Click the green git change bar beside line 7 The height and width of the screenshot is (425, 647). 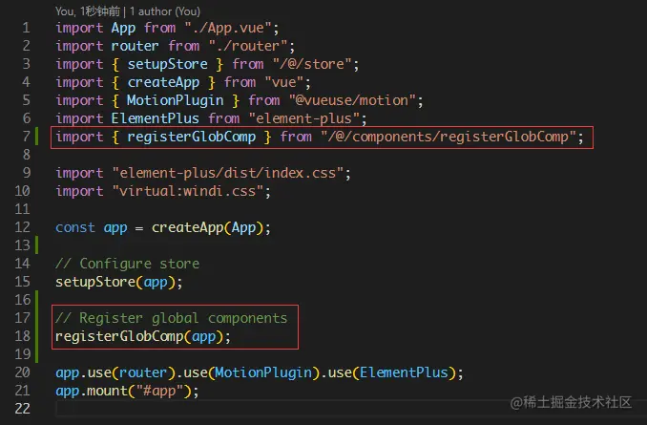click(36, 137)
